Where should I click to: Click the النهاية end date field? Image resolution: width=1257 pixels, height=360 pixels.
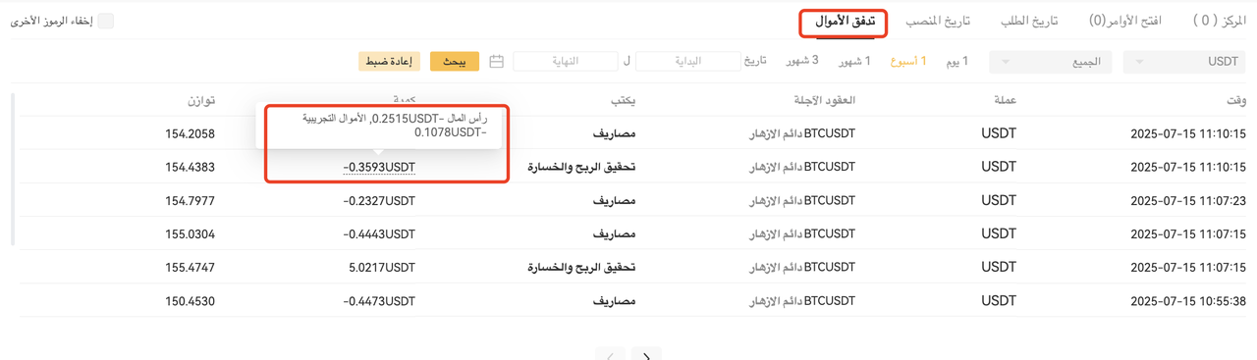click(566, 62)
